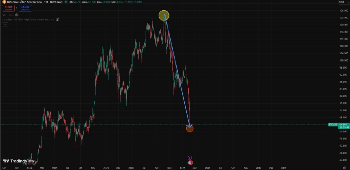Toggle visibility of the Vol BTC indicator
The image size is (350, 170).
coord(17,15)
